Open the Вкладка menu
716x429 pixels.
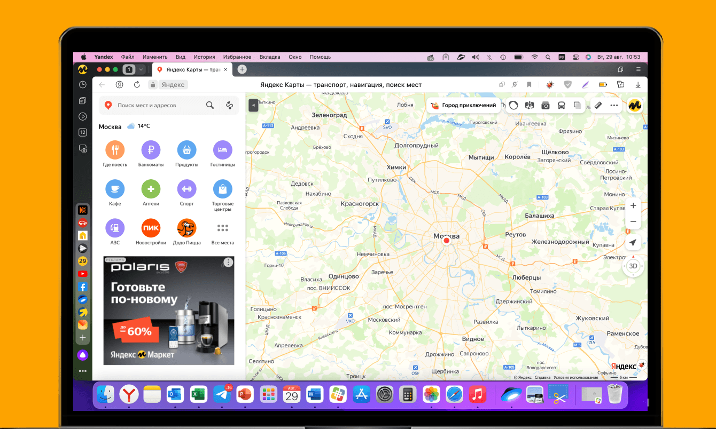(270, 57)
